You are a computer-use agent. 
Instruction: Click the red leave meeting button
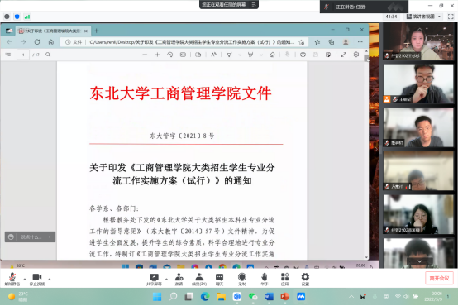[x=439, y=278]
